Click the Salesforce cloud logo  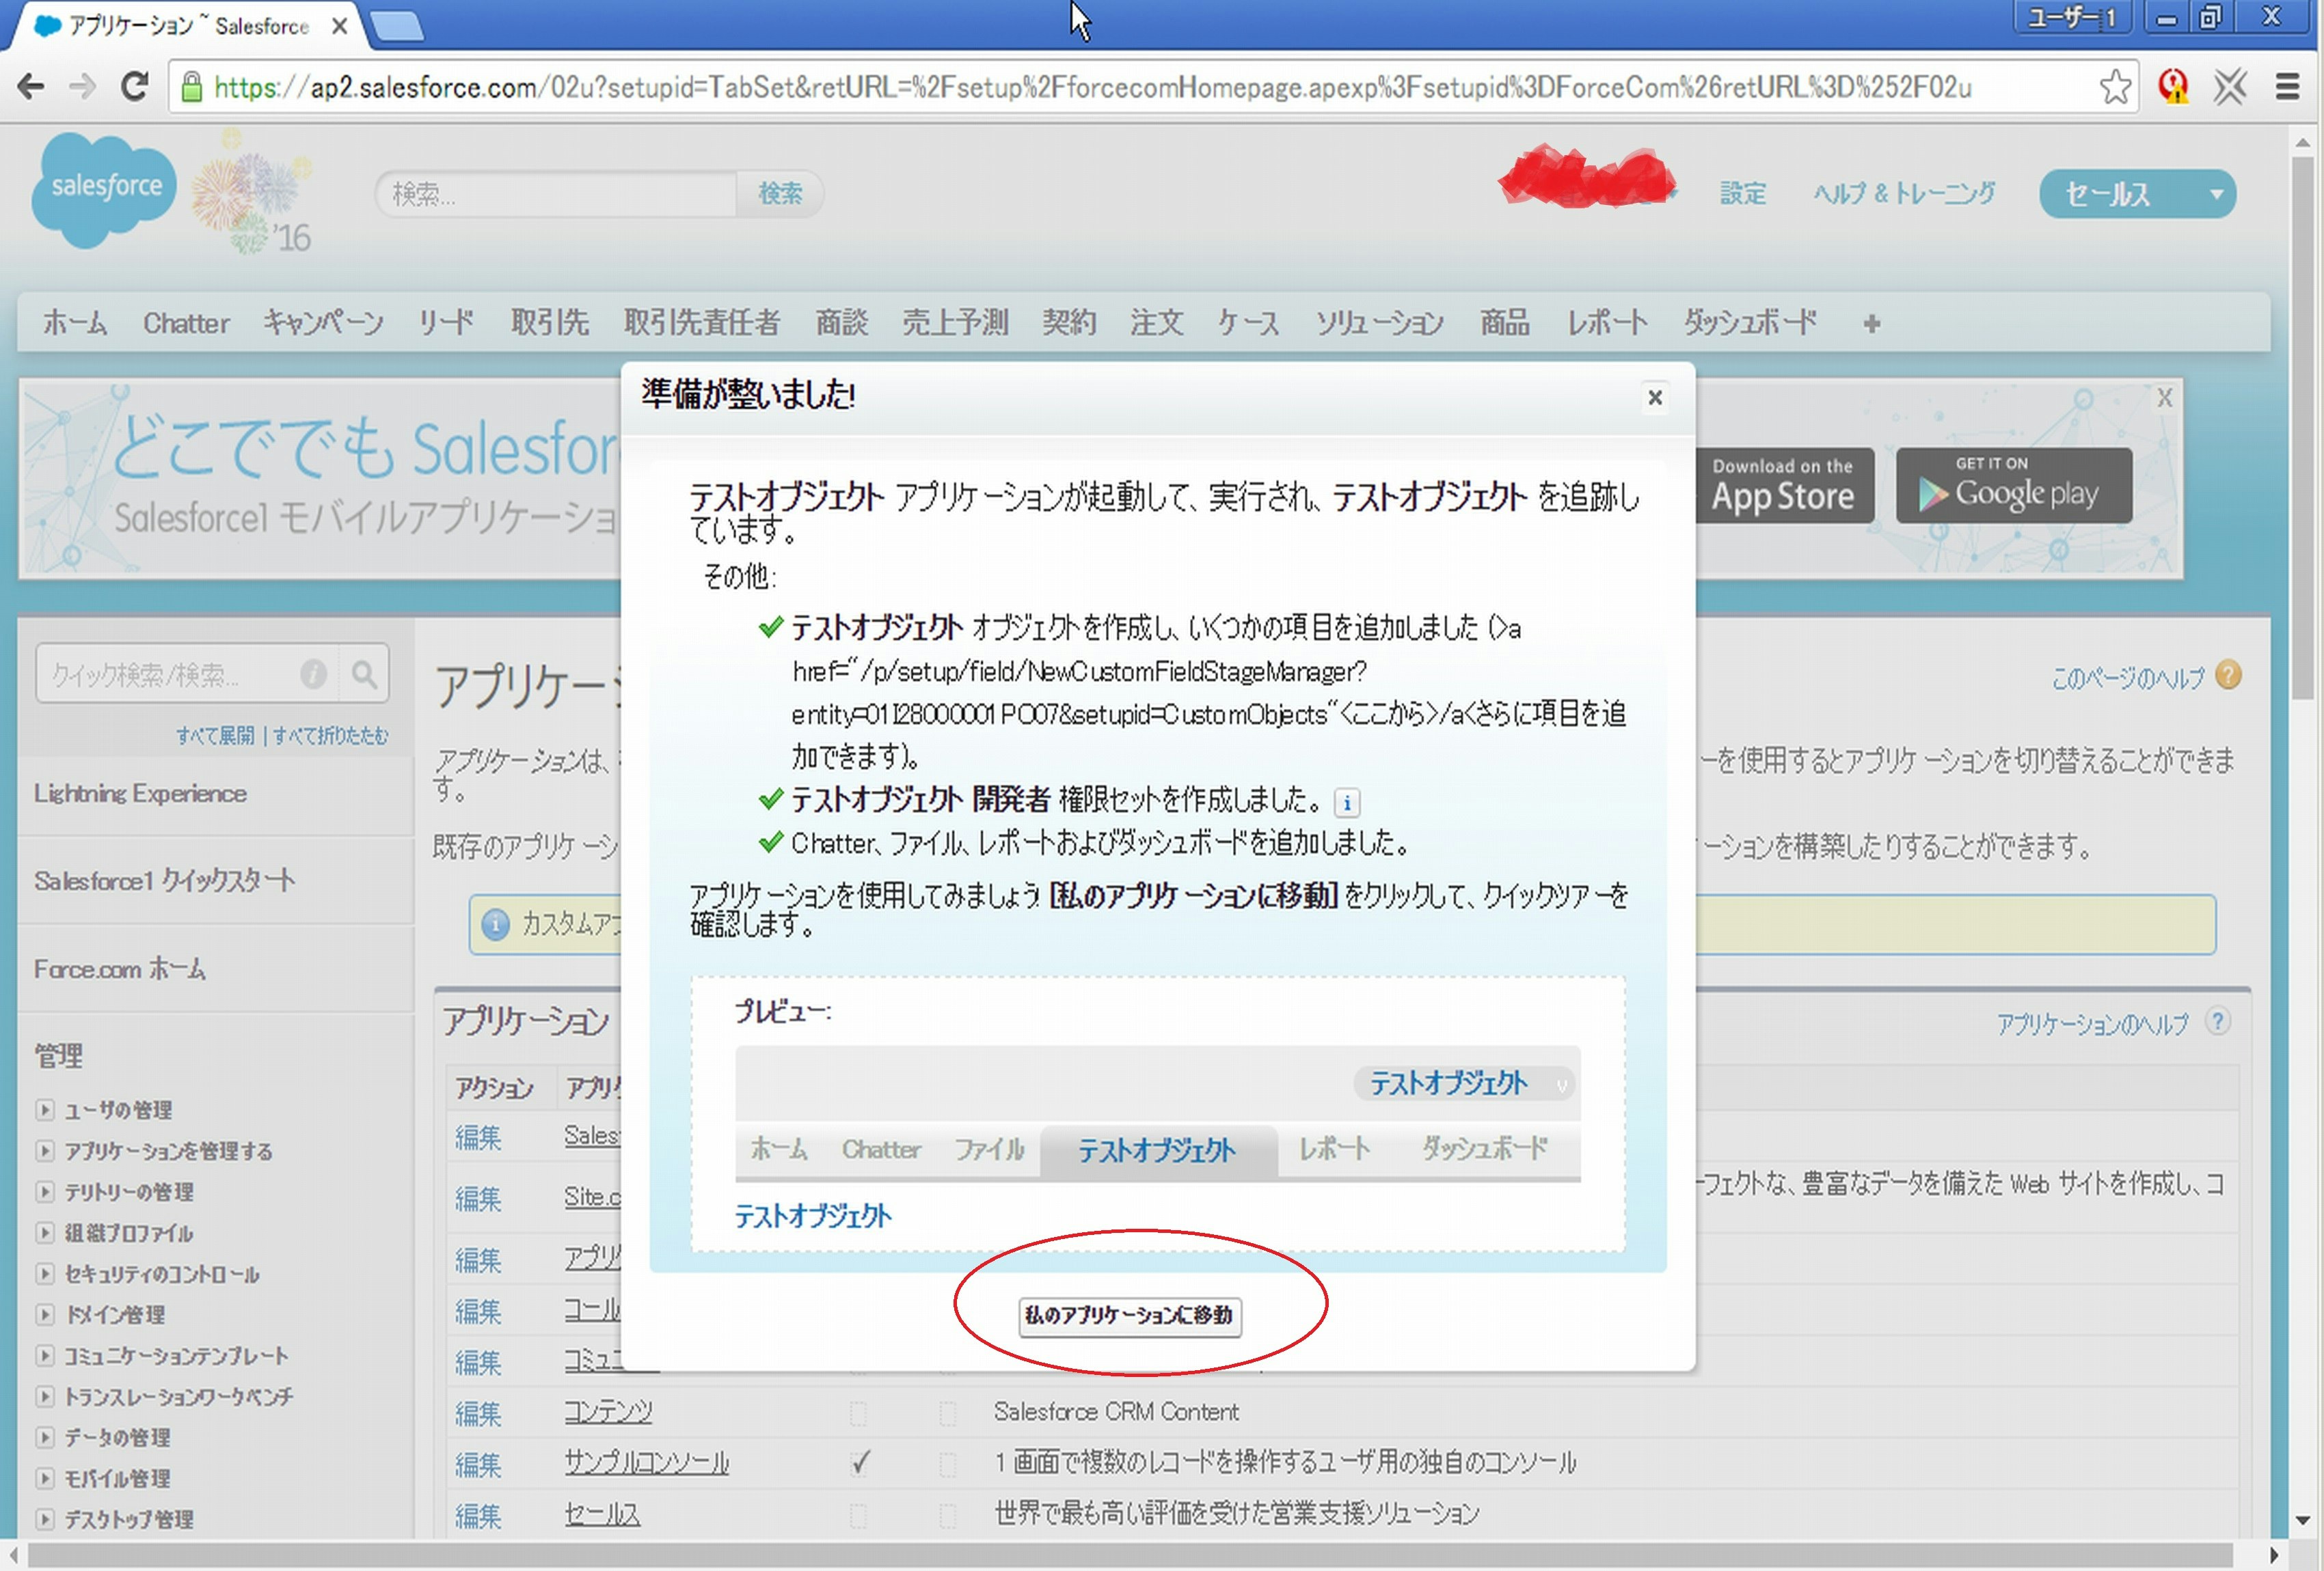click(104, 190)
